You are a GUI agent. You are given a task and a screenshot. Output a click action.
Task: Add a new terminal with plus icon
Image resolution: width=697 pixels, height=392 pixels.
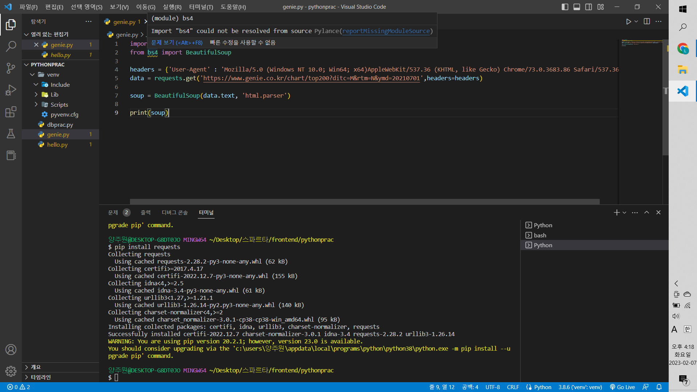(x=616, y=212)
